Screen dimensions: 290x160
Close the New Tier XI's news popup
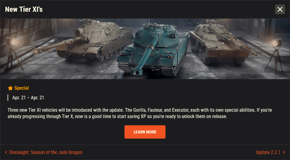(280, 9)
